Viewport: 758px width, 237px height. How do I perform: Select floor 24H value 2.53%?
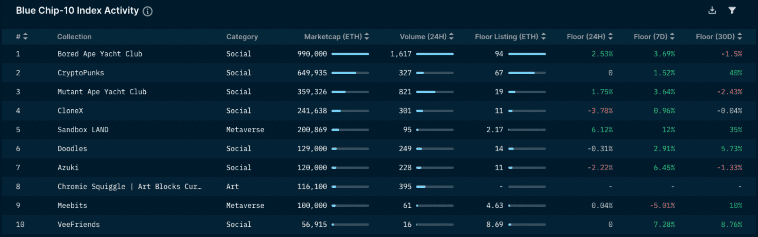tap(602, 54)
